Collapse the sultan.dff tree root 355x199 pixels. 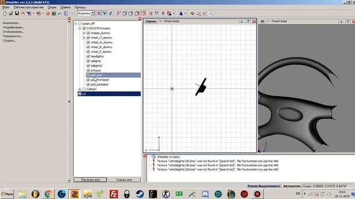76,24
